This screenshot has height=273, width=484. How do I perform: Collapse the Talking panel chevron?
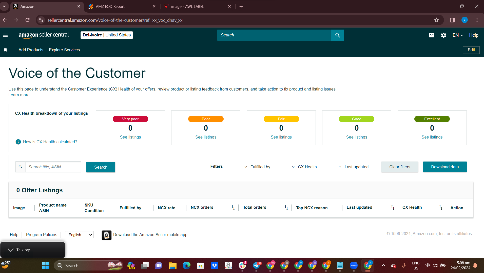pos(11,250)
